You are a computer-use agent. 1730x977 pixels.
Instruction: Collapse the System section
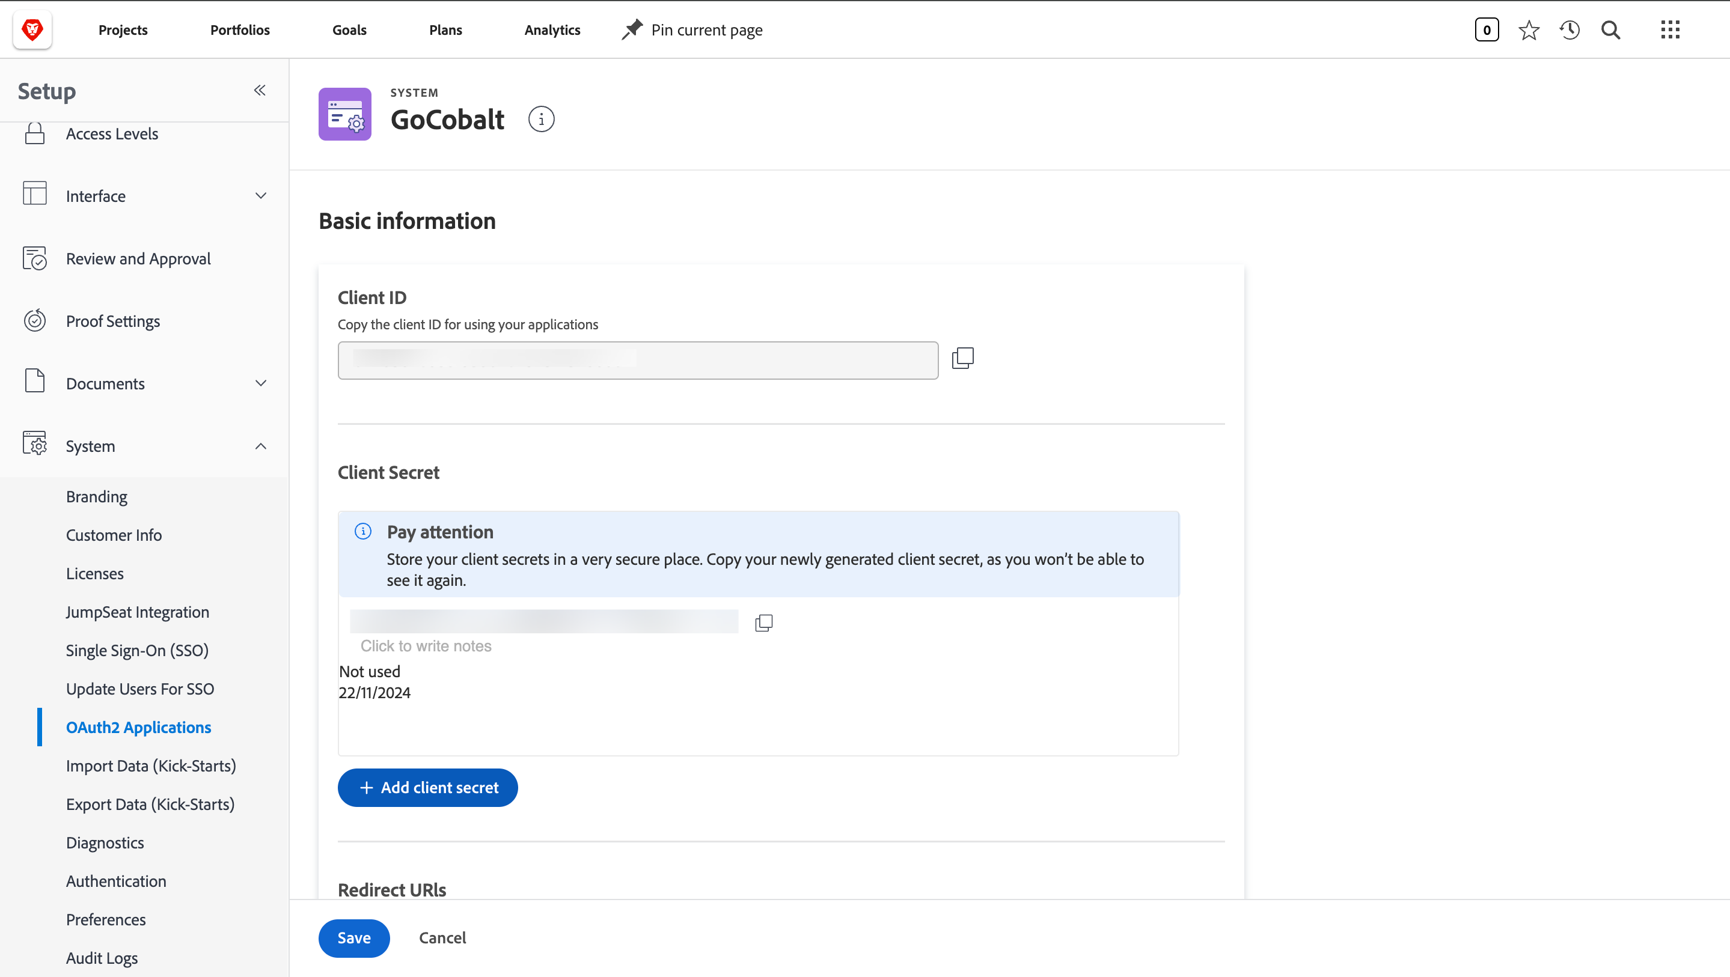tap(260, 446)
